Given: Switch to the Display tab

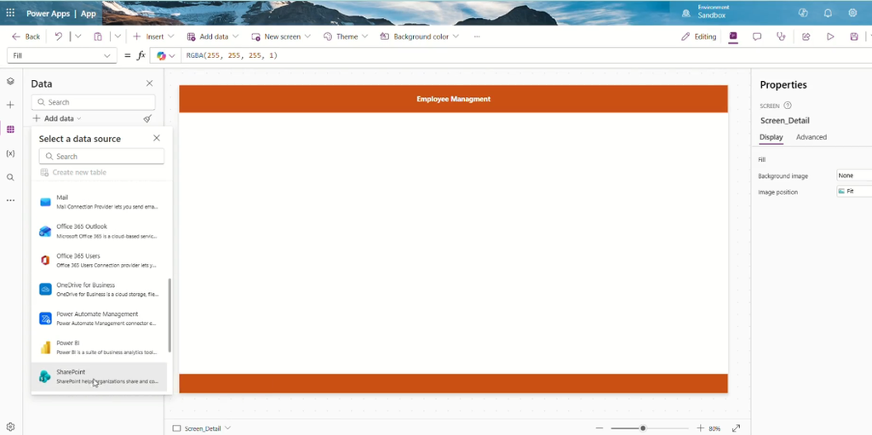Looking at the screenshot, I should tap(771, 137).
